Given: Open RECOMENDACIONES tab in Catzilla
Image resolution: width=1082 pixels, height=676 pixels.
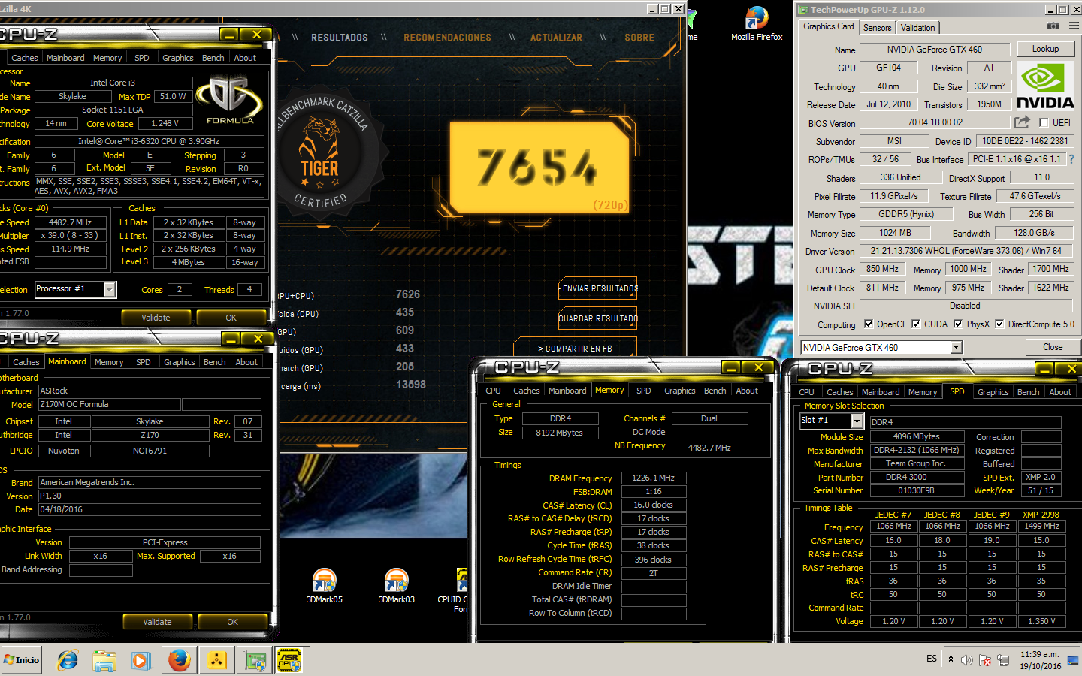Looking at the screenshot, I should (x=447, y=38).
